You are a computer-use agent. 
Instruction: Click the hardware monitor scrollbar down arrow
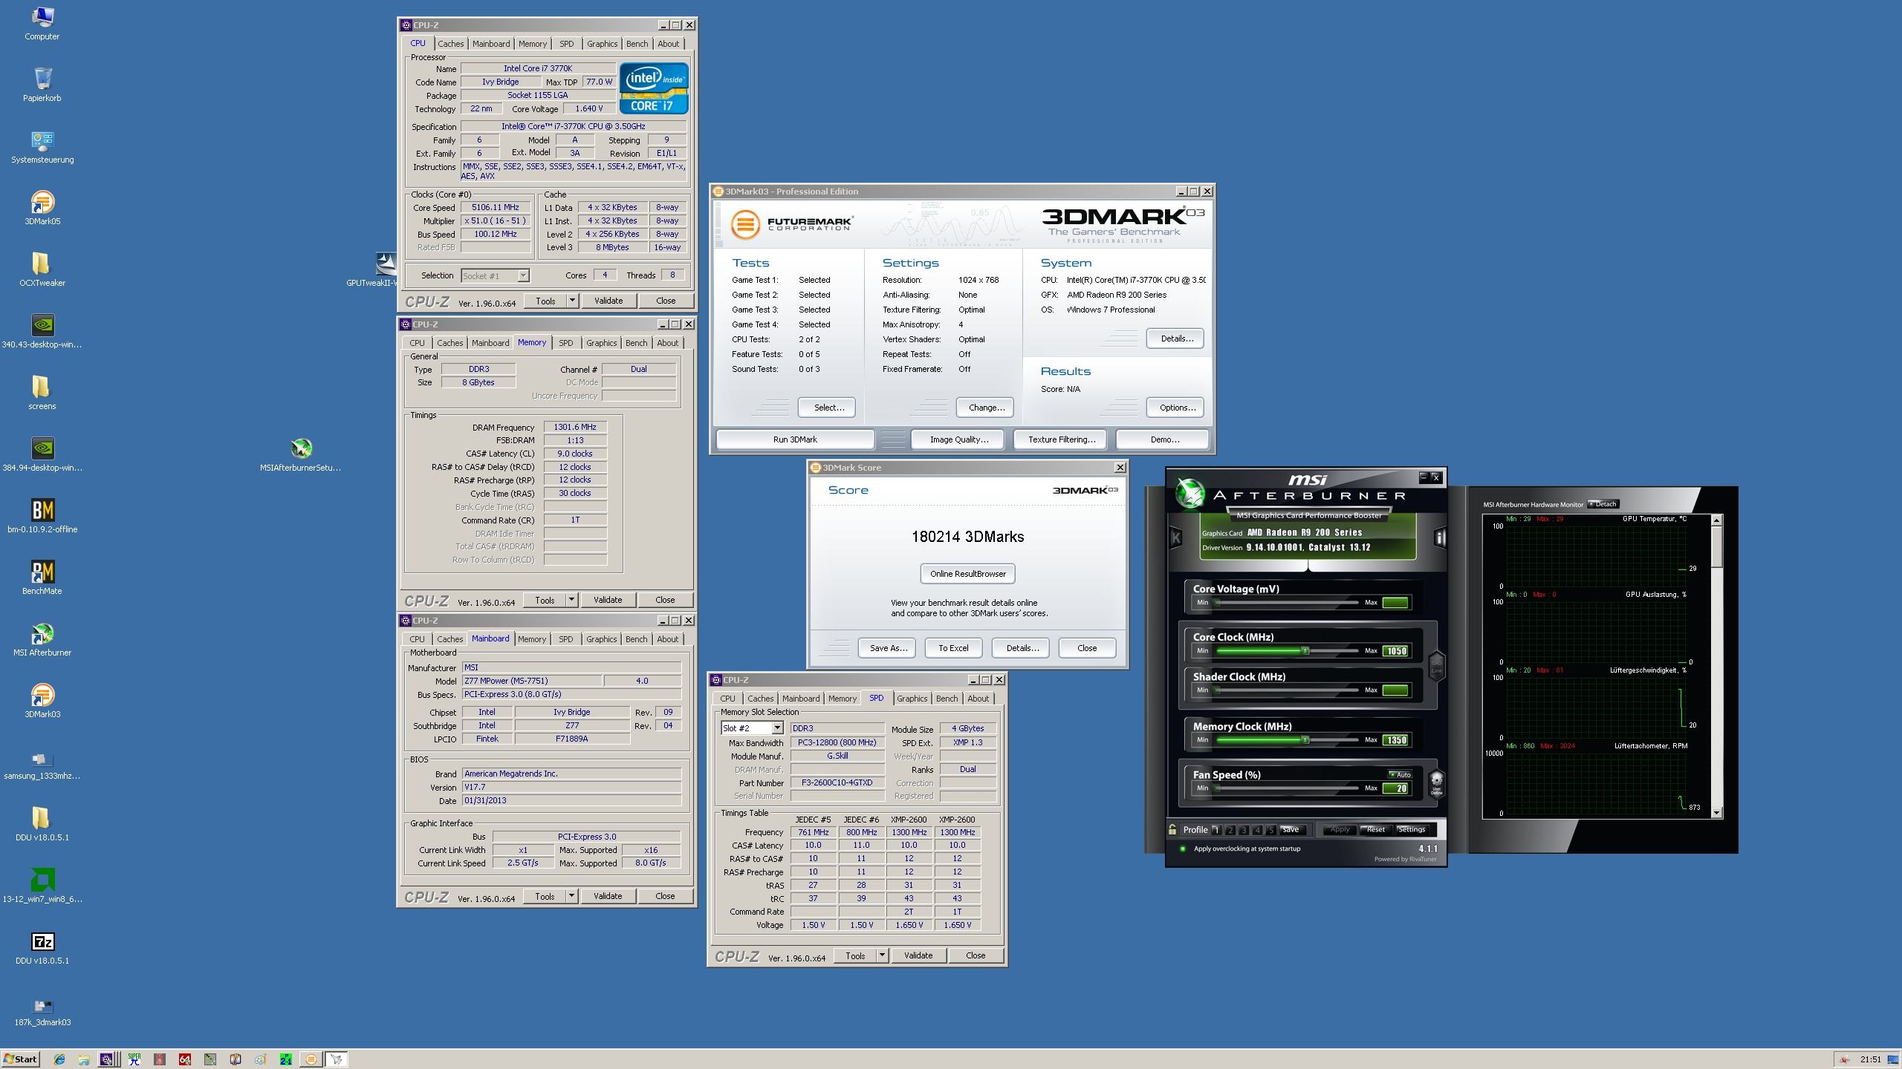pos(1716,813)
